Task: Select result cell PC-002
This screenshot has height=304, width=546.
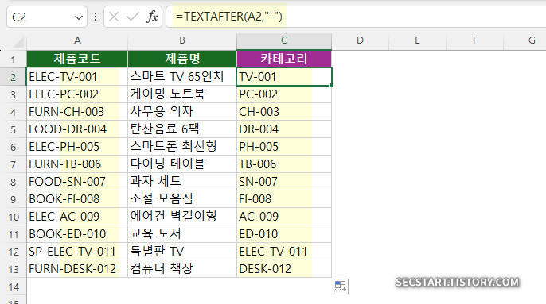Action: pyautogui.click(x=284, y=94)
